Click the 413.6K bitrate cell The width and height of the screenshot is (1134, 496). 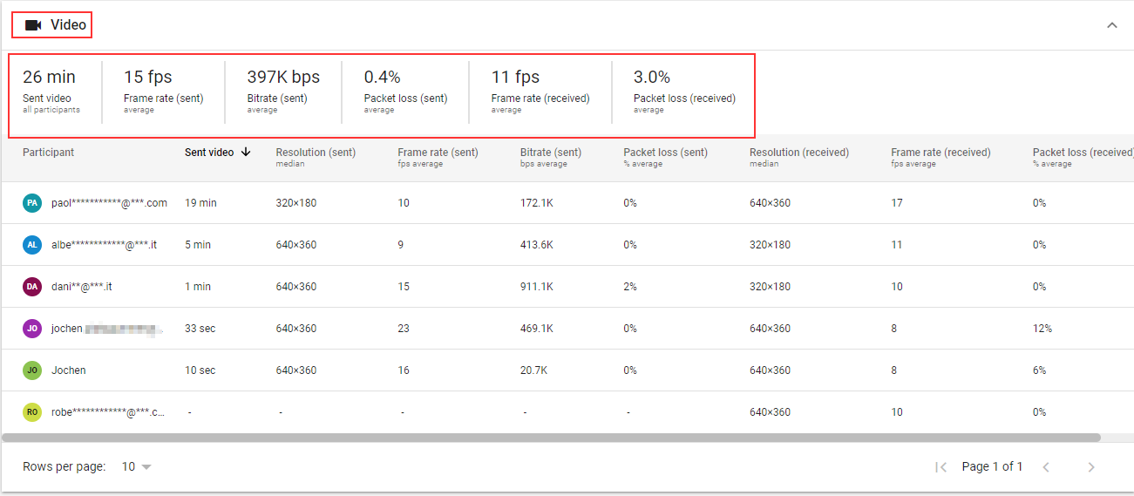pos(537,245)
